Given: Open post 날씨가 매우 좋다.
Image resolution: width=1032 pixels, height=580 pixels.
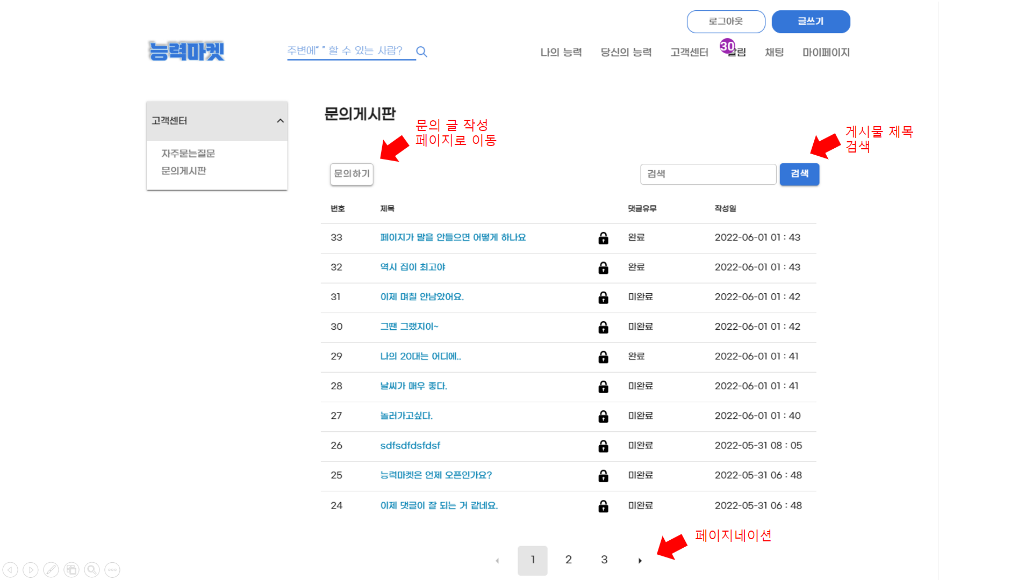Looking at the screenshot, I should pyautogui.click(x=413, y=386).
